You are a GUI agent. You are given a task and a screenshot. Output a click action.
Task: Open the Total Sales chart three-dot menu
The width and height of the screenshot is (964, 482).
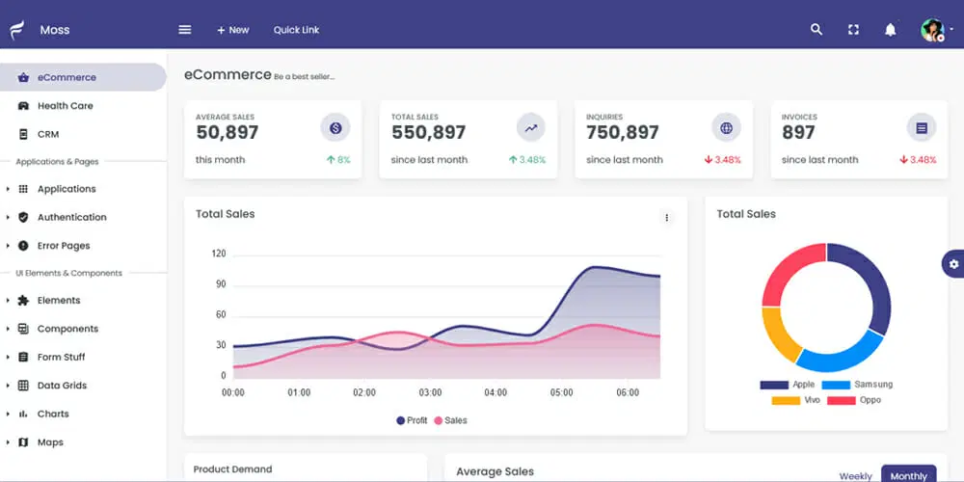[x=666, y=217]
